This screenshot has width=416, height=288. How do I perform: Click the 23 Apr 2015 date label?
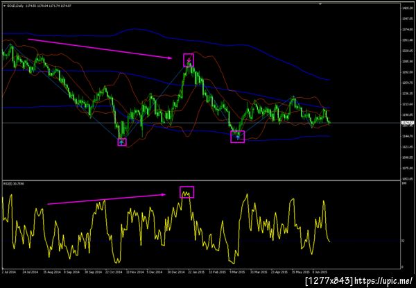coord(280,272)
